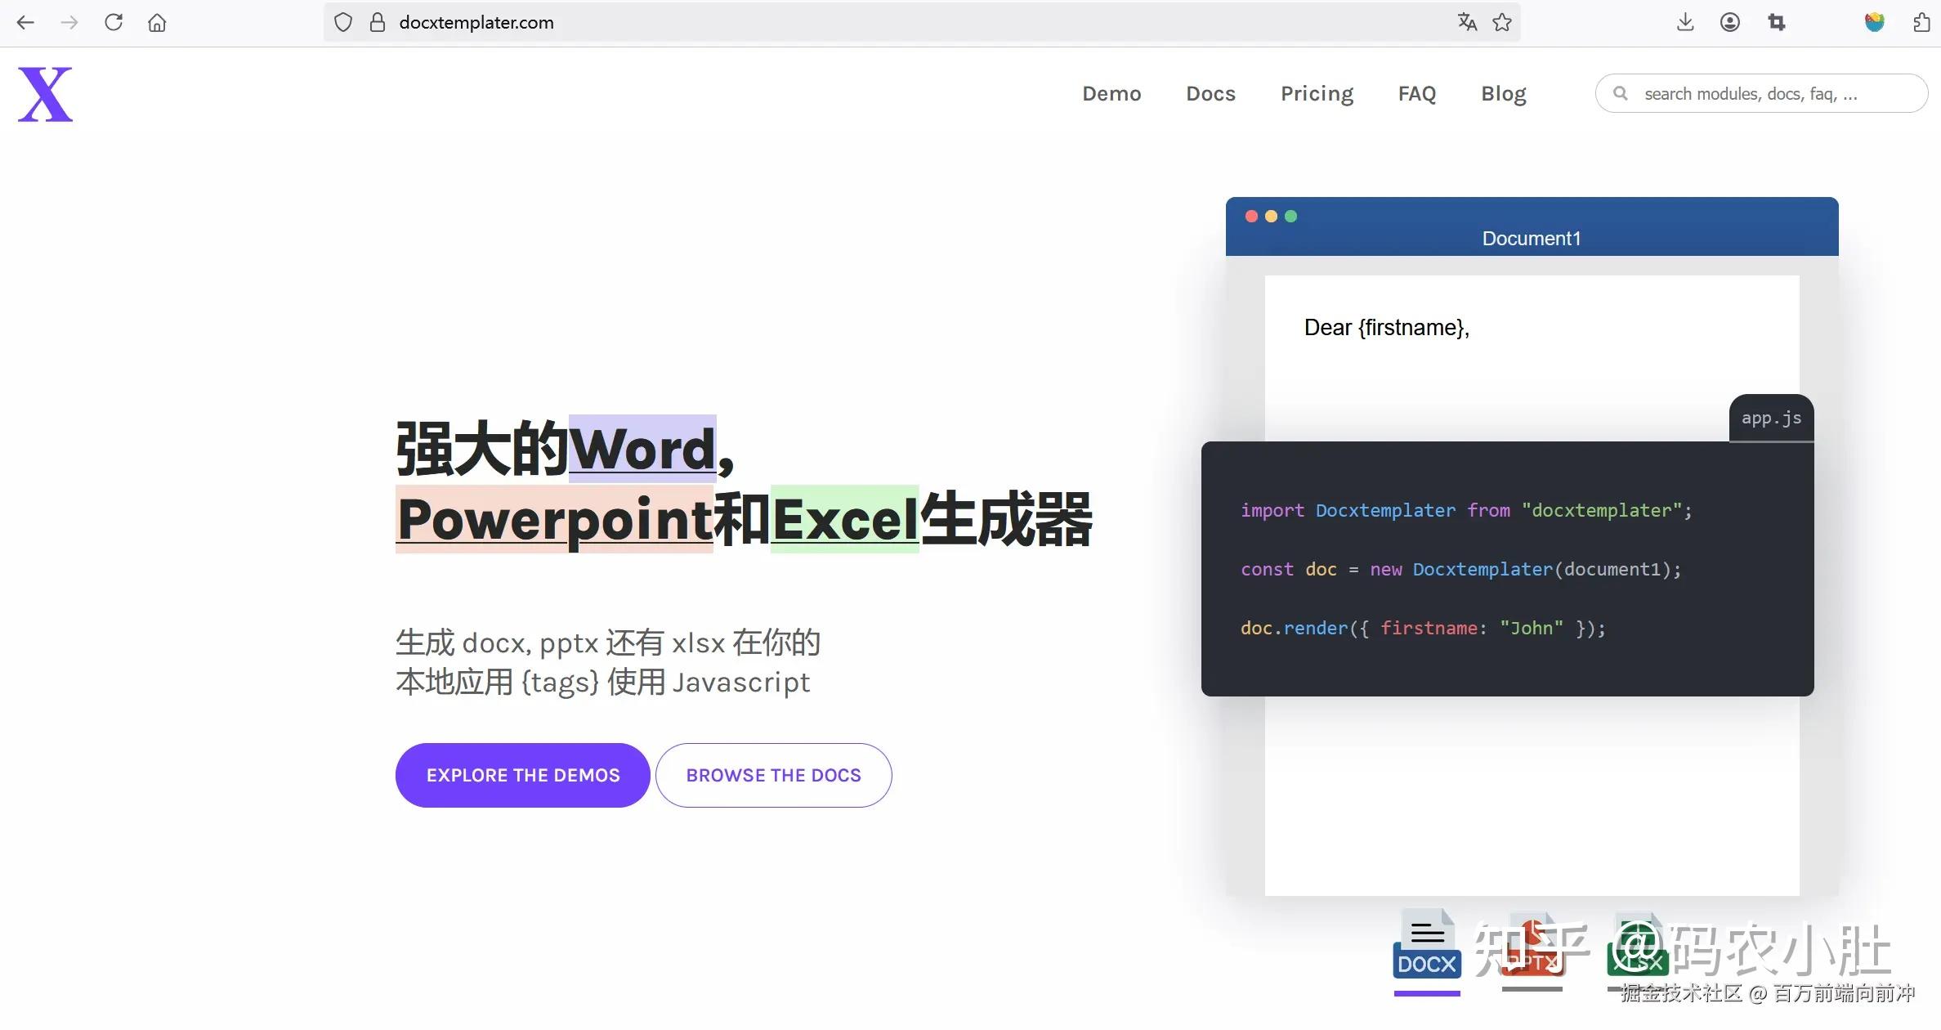1941x1030 pixels.
Task: Open the Pricing page
Action: [x=1316, y=93]
